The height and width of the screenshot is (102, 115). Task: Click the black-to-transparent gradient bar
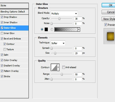click(x=66, y=29)
